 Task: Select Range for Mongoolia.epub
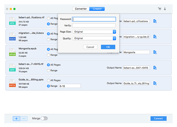[48, 55]
